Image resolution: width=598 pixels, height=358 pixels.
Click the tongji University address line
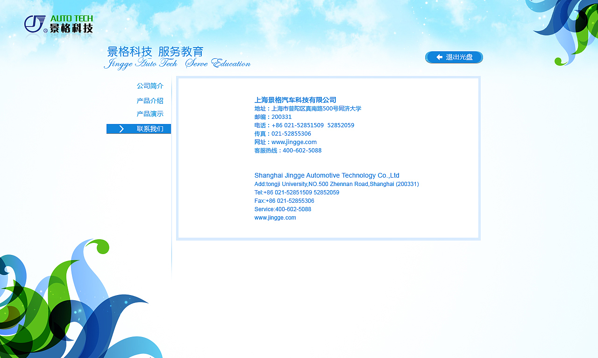pyautogui.click(x=336, y=184)
